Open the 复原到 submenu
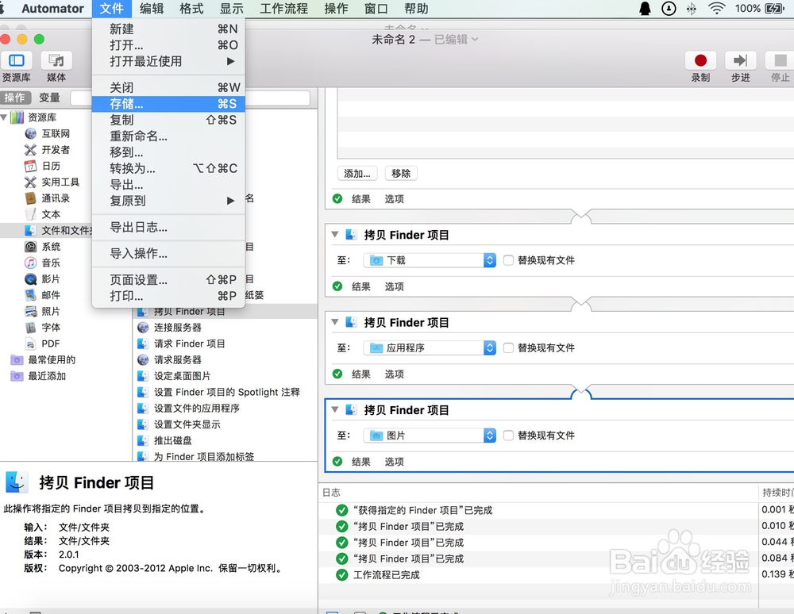This screenshot has width=794, height=614. pos(168,201)
